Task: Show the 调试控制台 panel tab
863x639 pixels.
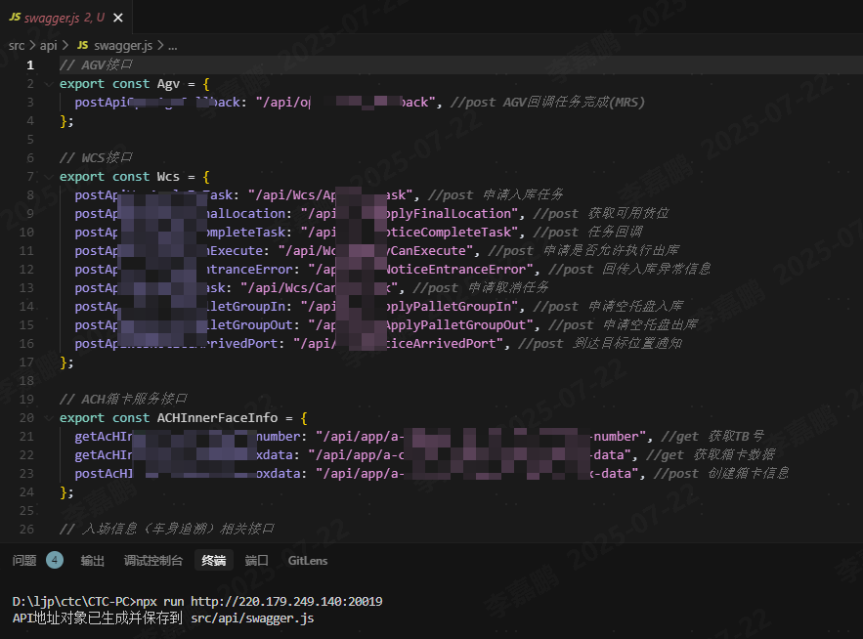Action: (153, 560)
